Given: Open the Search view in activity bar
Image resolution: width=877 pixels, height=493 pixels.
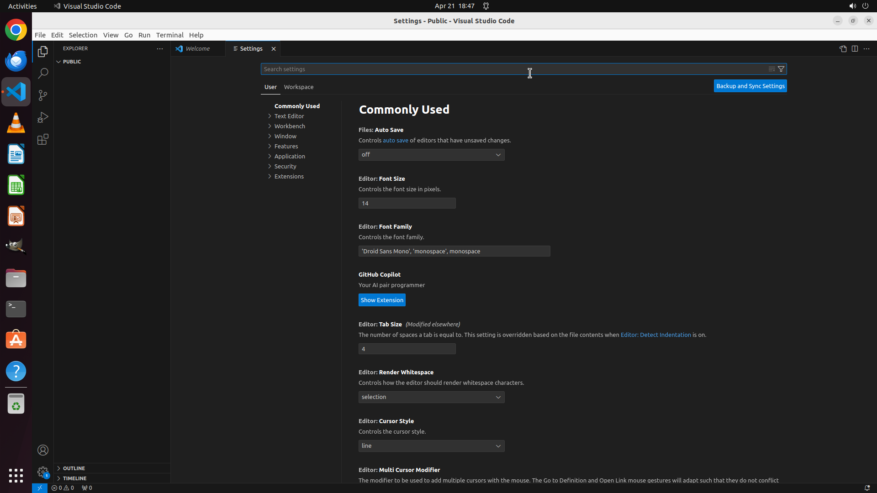Looking at the screenshot, I should tap(43, 73).
